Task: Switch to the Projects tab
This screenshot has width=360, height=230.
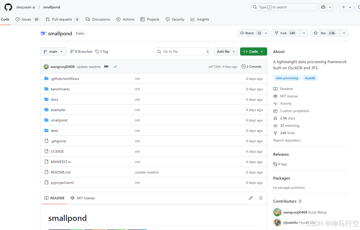Action: pos(150,19)
